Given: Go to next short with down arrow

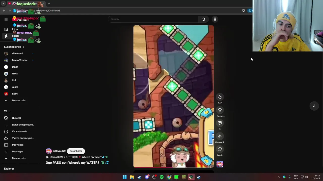Looking at the screenshot, I should point(314,106).
